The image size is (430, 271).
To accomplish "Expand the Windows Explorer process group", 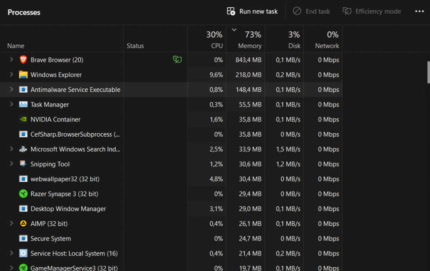I will tap(11, 74).
